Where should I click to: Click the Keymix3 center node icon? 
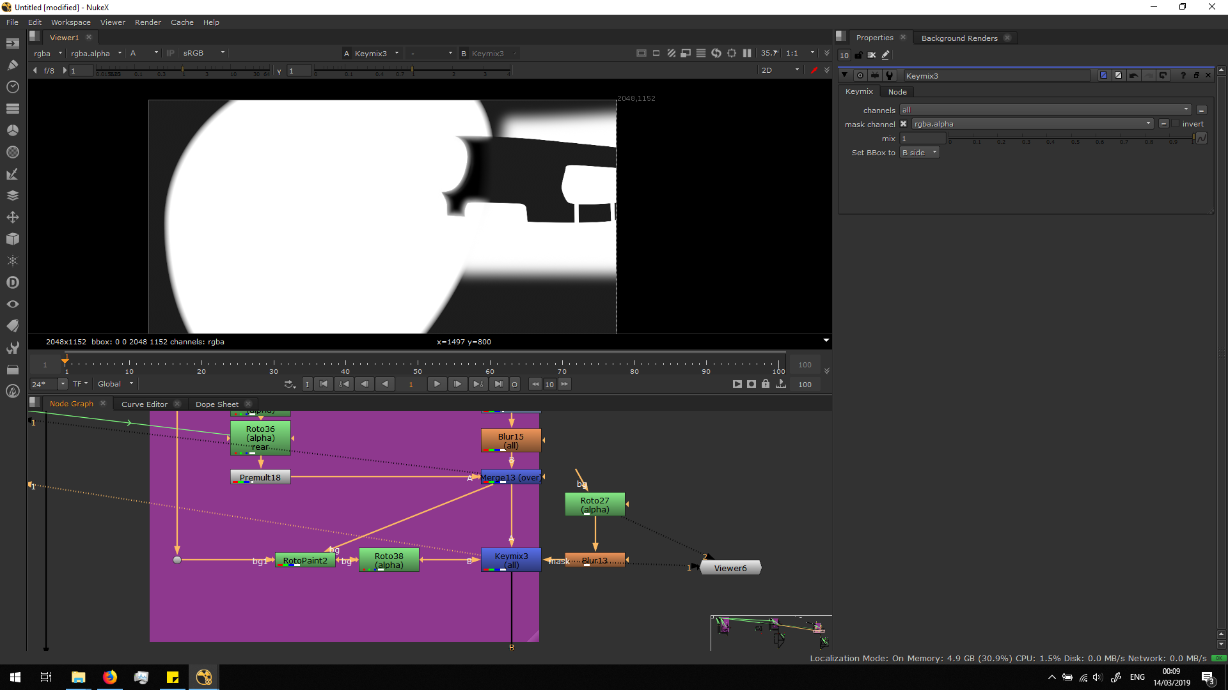tap(860, 75)
